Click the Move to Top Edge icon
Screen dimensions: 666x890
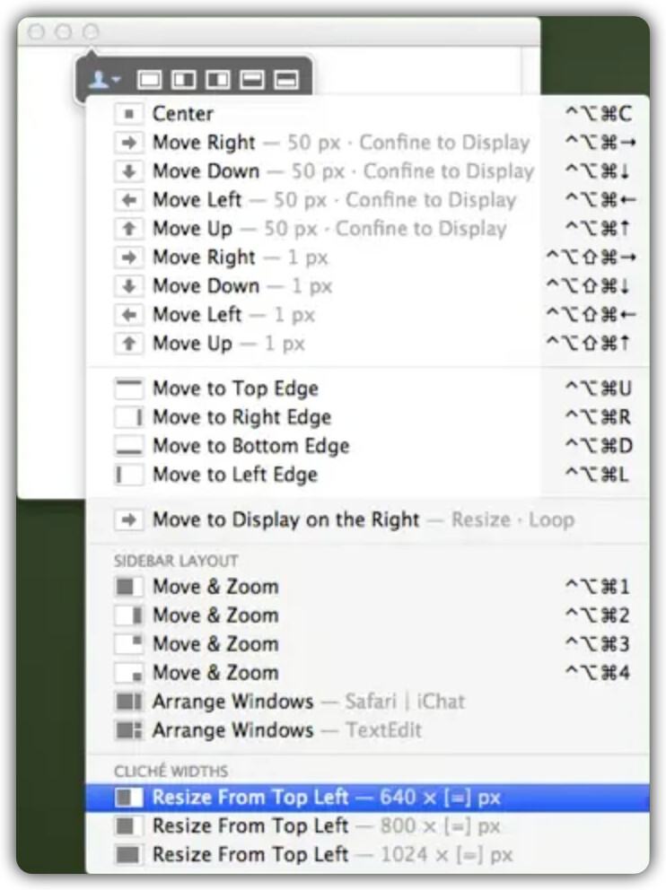coord(129,388)
